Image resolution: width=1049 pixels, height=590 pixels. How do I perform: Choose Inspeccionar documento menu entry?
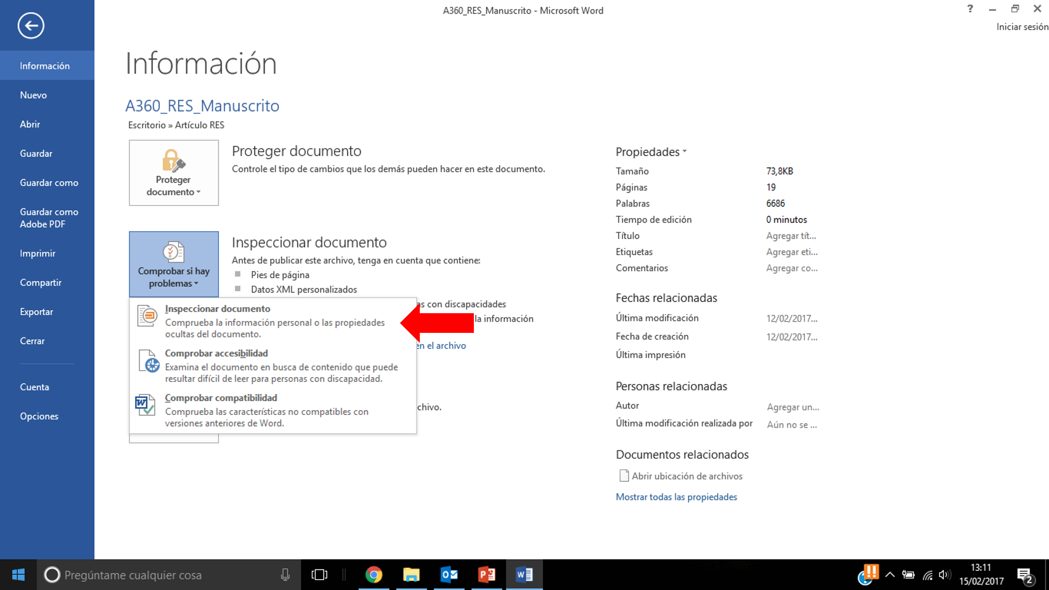click(273, 321)
